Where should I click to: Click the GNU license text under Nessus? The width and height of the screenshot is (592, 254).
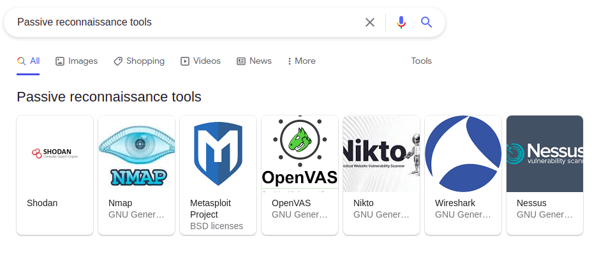(x=545, y=215)
